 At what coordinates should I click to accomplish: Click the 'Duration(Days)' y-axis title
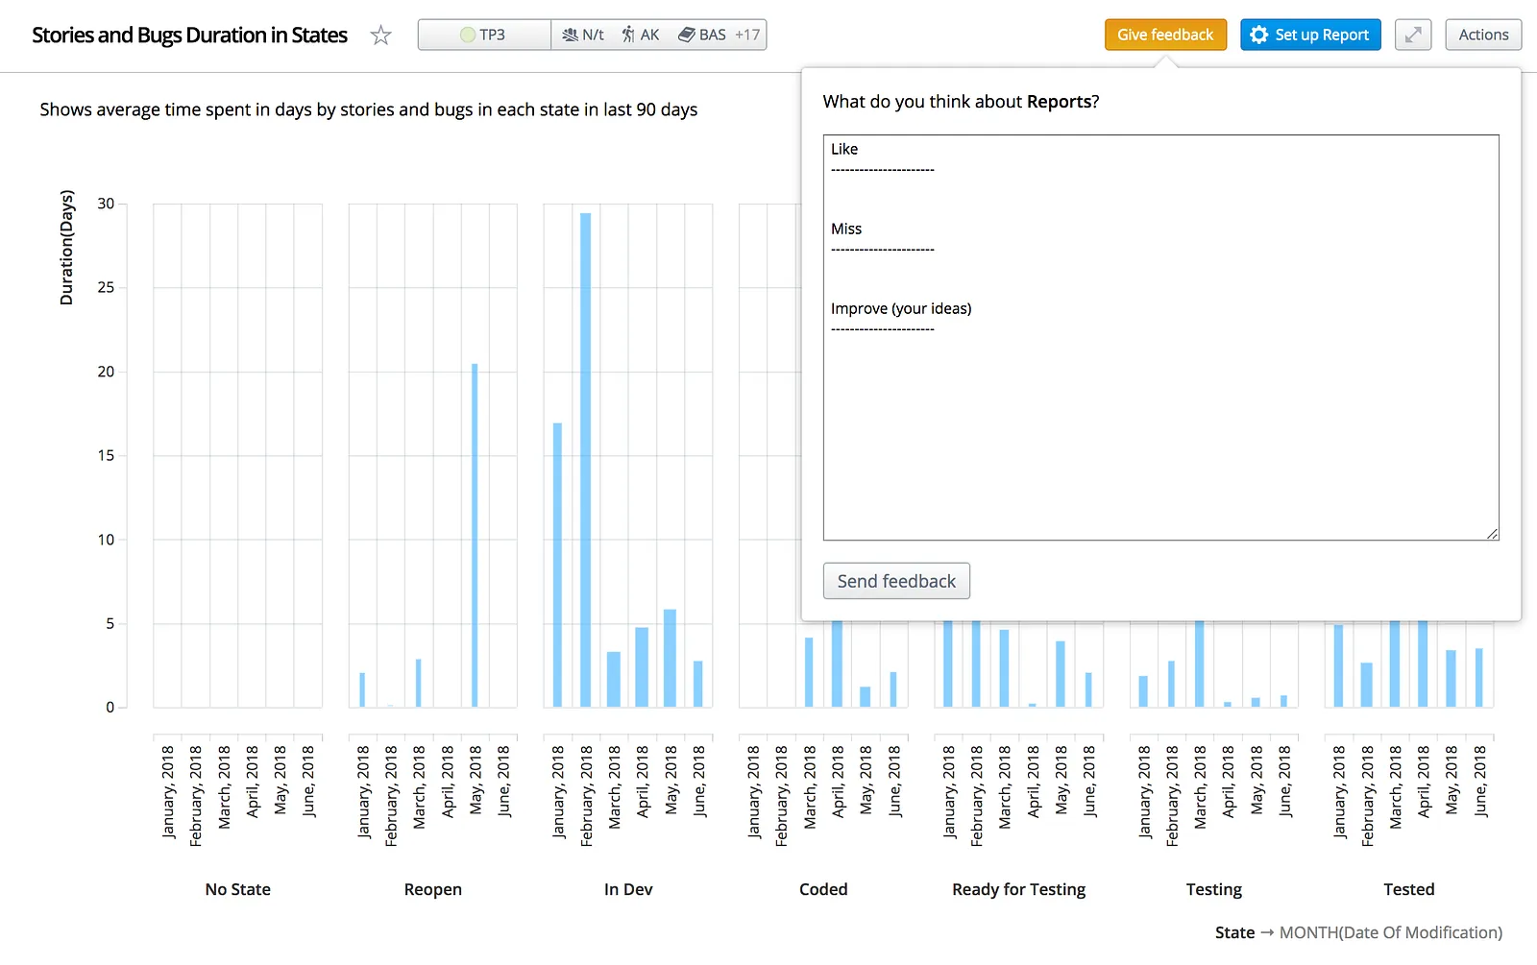click(66, 248)
